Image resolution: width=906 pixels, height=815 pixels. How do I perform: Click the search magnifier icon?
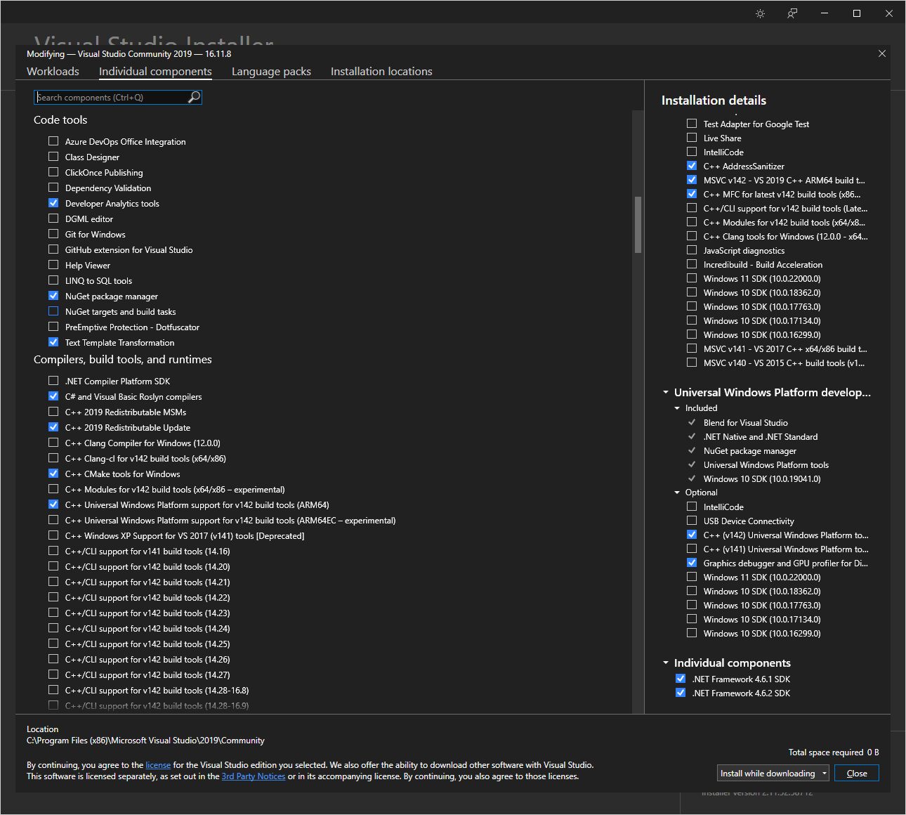click(194, 97)
